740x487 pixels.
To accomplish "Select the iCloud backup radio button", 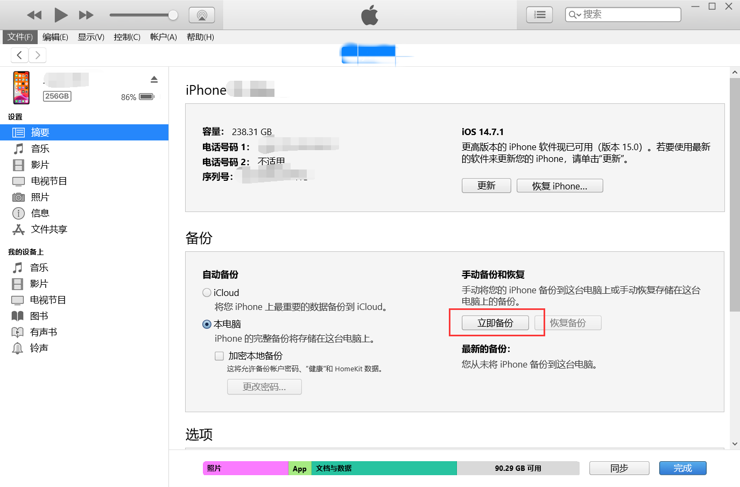I will [207, 293].
